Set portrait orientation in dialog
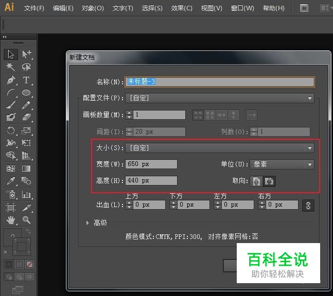 tap(256, 181)
